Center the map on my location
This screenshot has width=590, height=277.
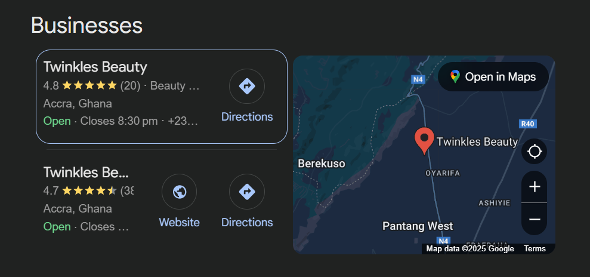click(x=535, y=152)
